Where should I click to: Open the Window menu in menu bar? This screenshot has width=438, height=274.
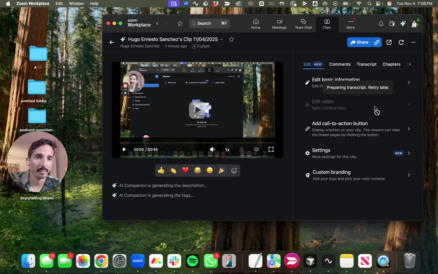coord(76,4)
